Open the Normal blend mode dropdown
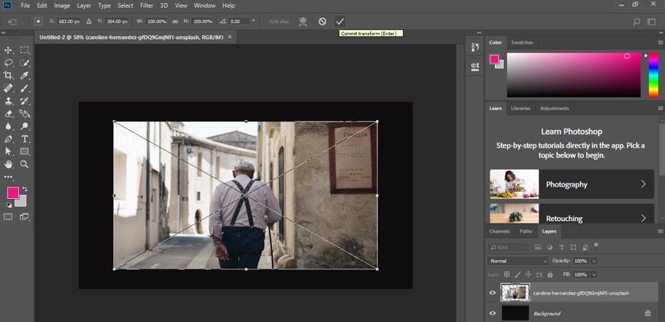Image resolution: width=665 pixels, height=322 pixels. [x=519, y=261]
